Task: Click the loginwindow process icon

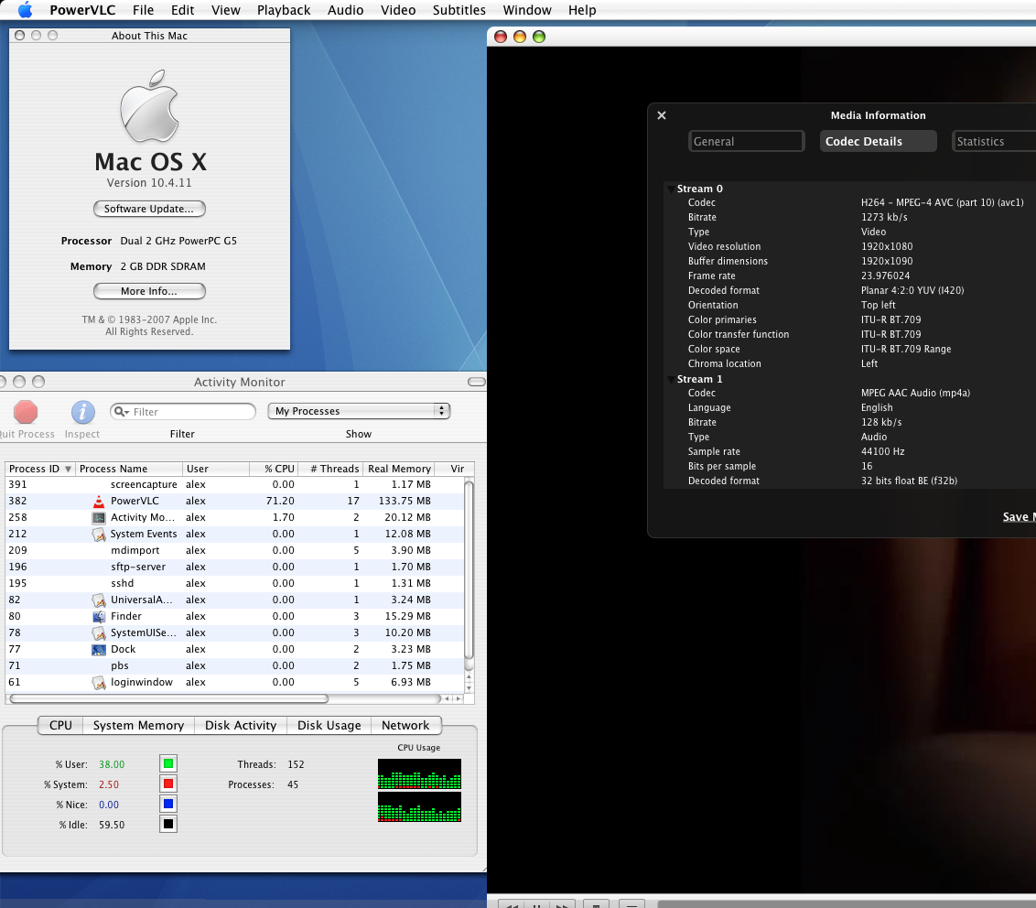Action: [99, 683]
